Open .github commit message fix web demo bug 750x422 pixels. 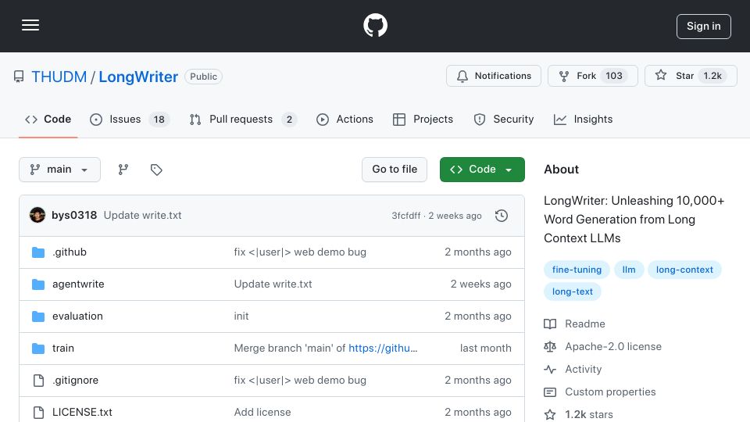[x=300, y=252]
